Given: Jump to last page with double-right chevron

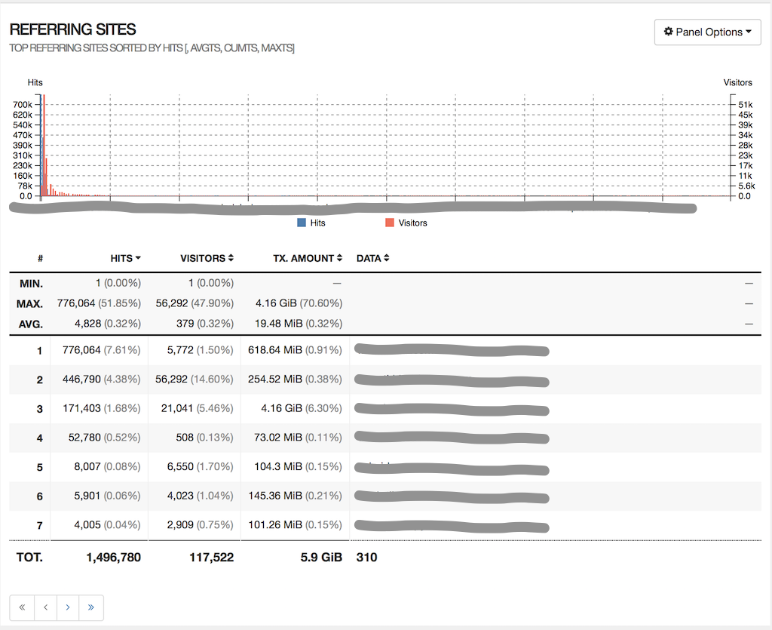Looking at the screenshot, I should 90,607.
